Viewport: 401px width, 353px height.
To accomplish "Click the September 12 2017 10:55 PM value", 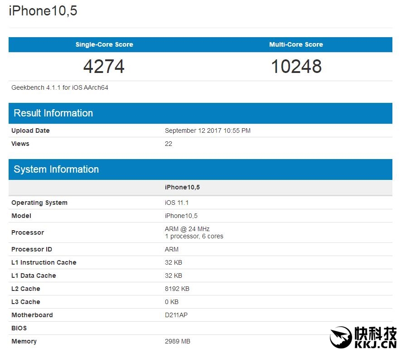I will point(208,131).
